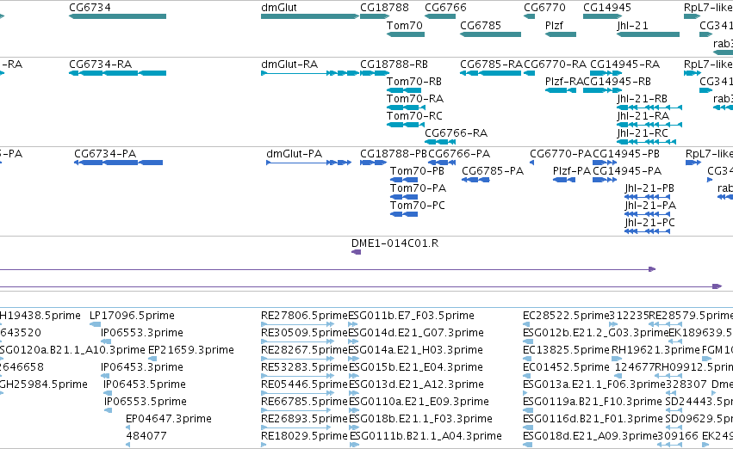The image size is (733, 449).
Task: Select the CG6770 gene label
Action: [544, 8]
